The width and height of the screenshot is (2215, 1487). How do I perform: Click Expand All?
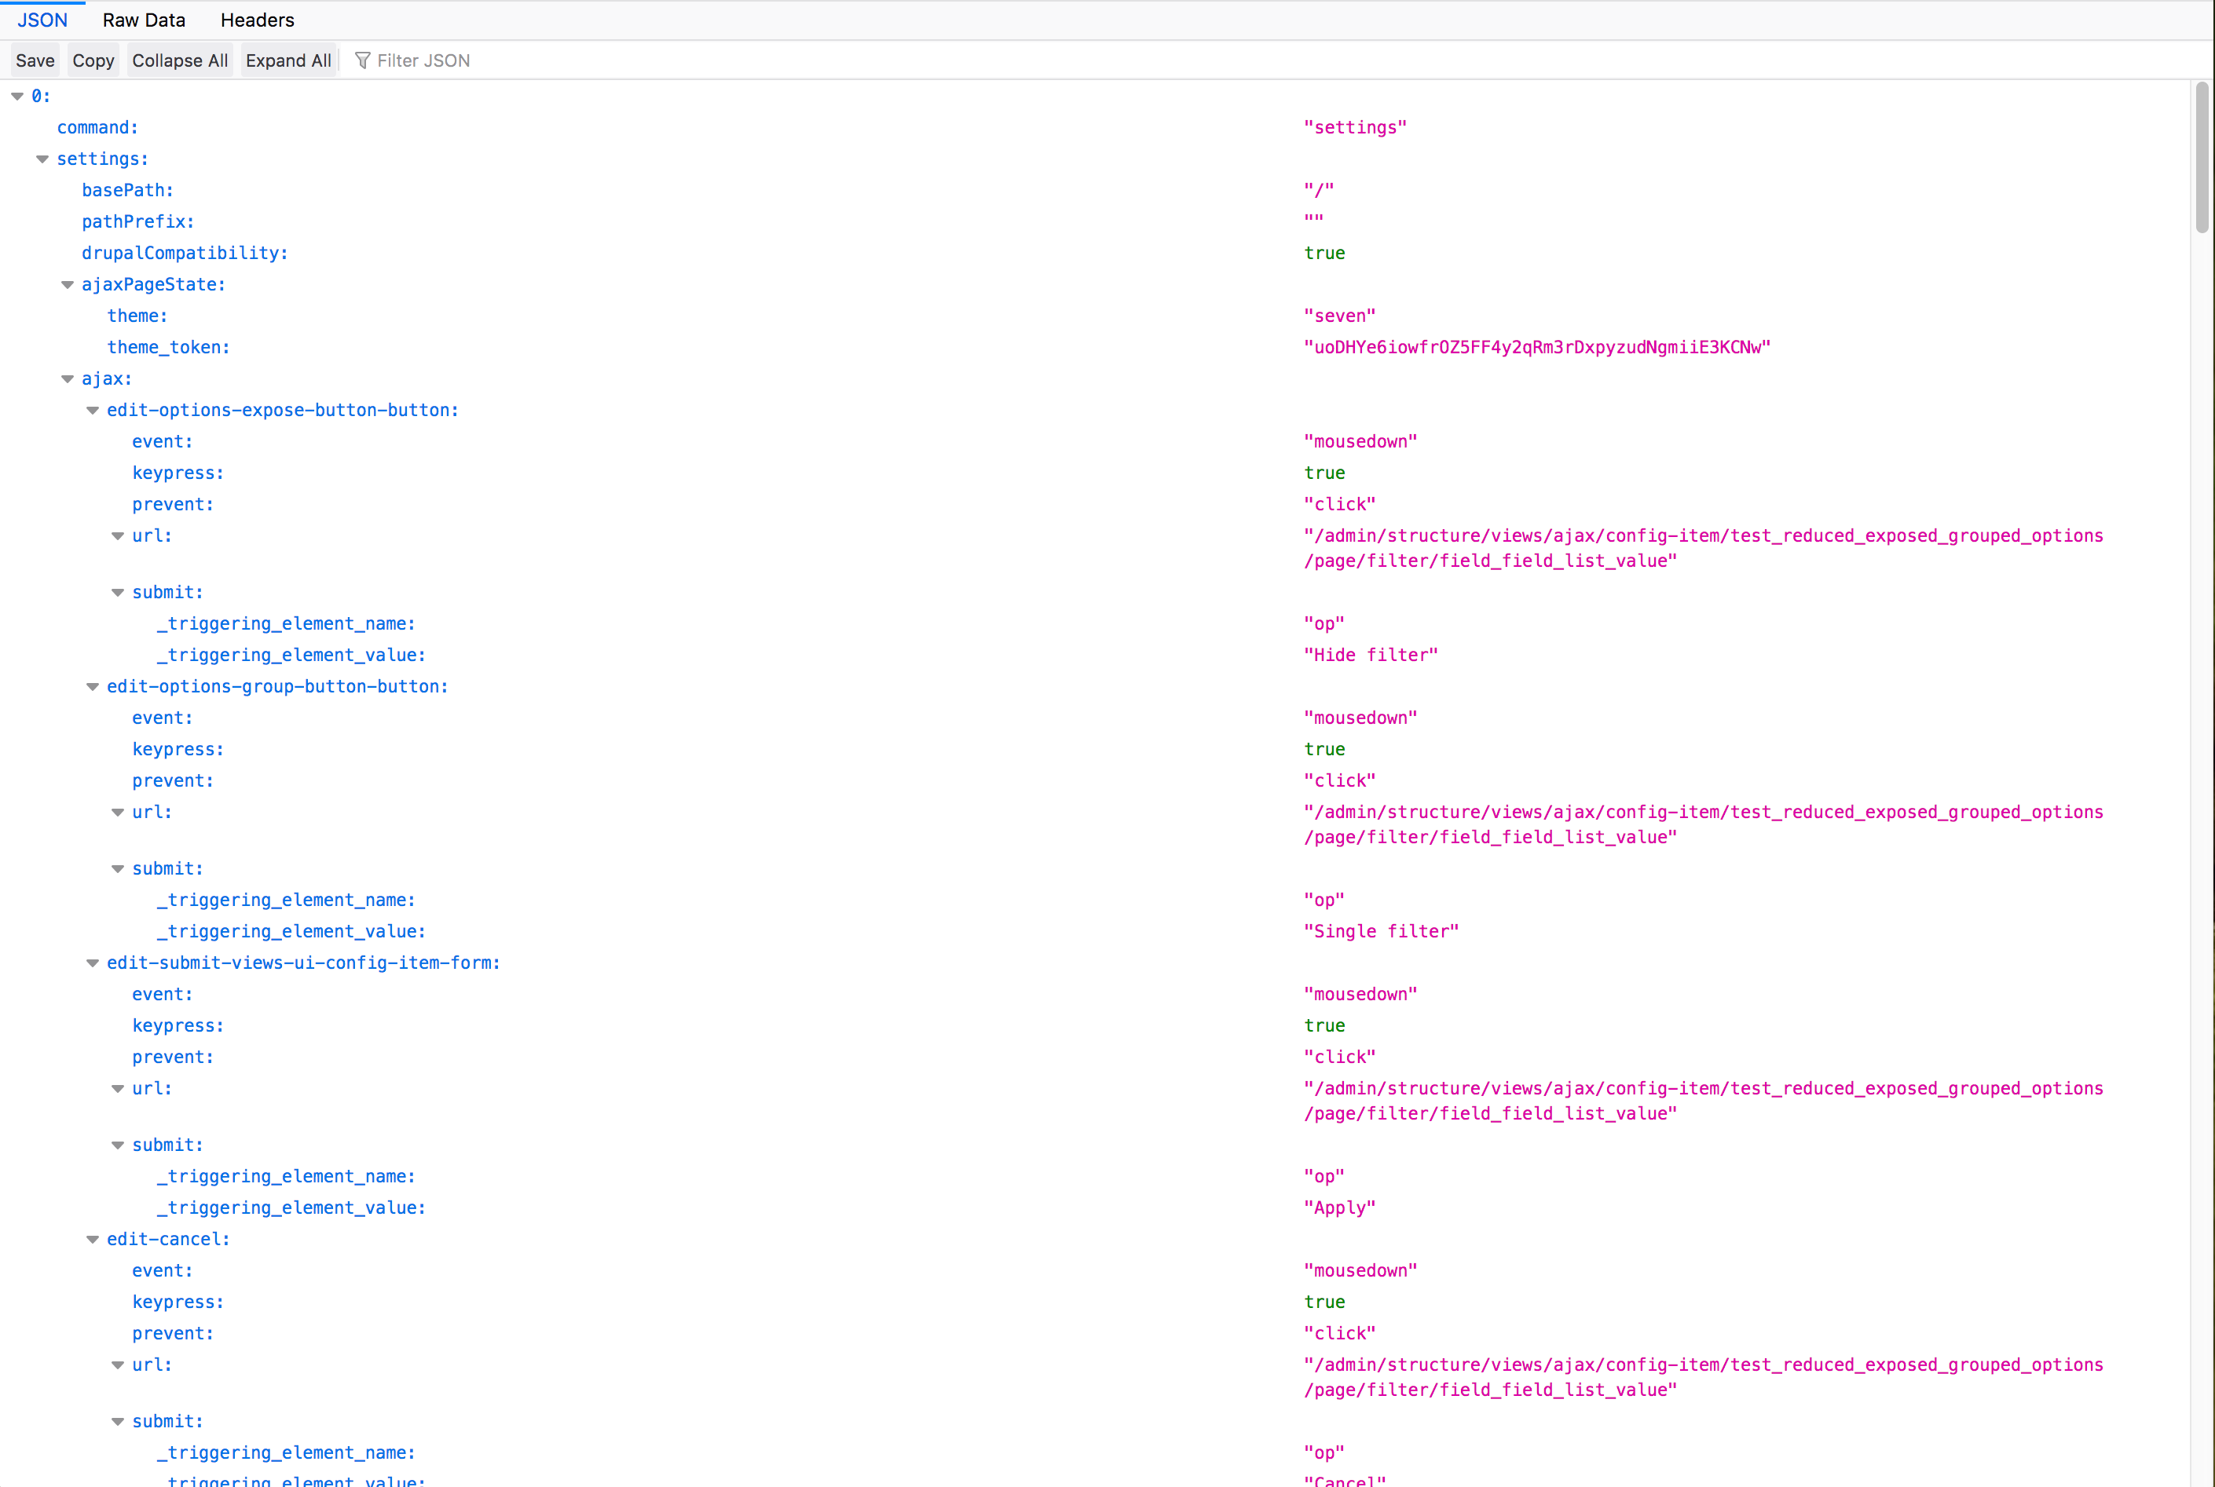(x=288, y=60)
